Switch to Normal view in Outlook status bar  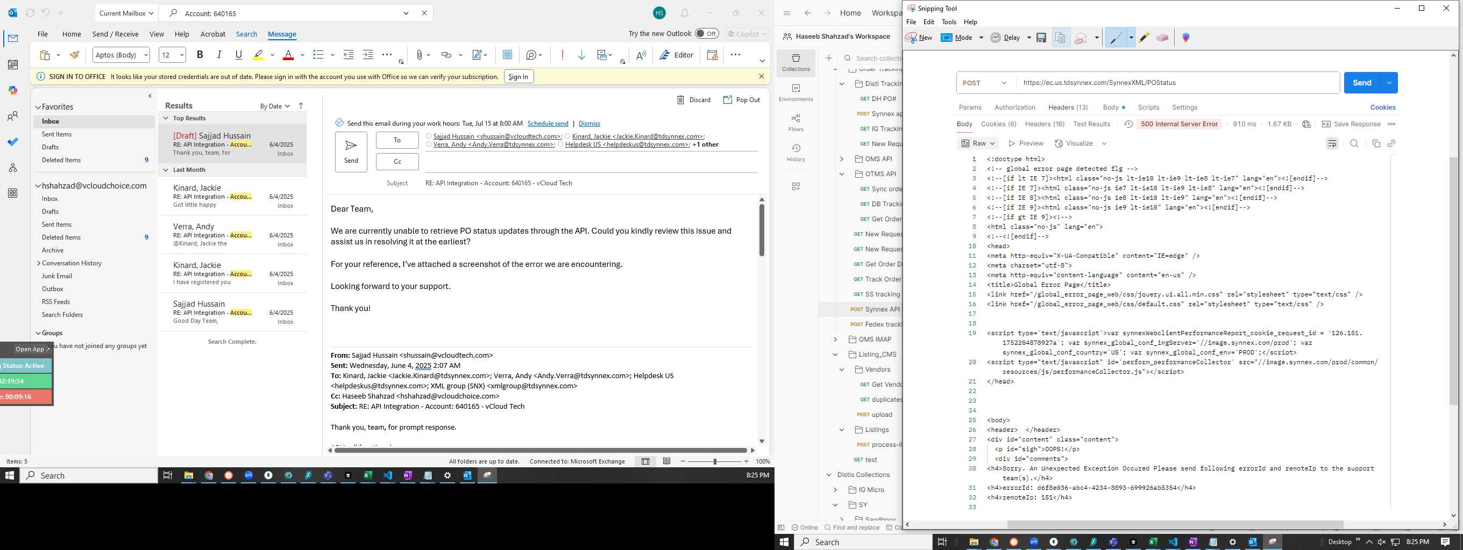click(x=645, y=461)
